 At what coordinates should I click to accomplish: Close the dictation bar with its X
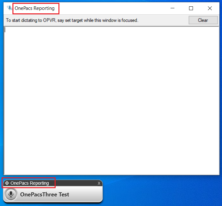(99, 183)
